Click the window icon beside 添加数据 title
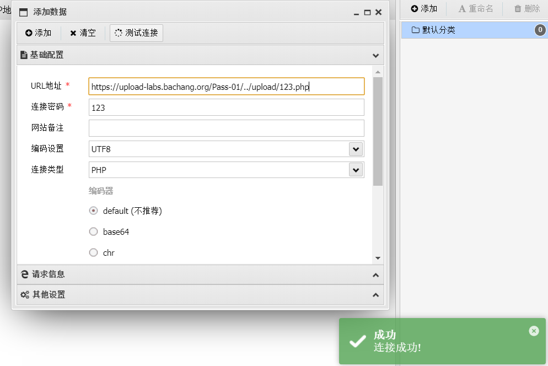This screenshot has height=366, width=548. (23, 12)
